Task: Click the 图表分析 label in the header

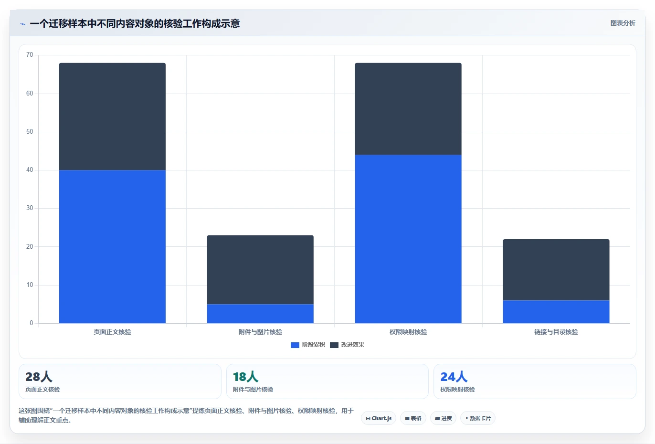Action: pyautogui.click(x=623, y=23)
